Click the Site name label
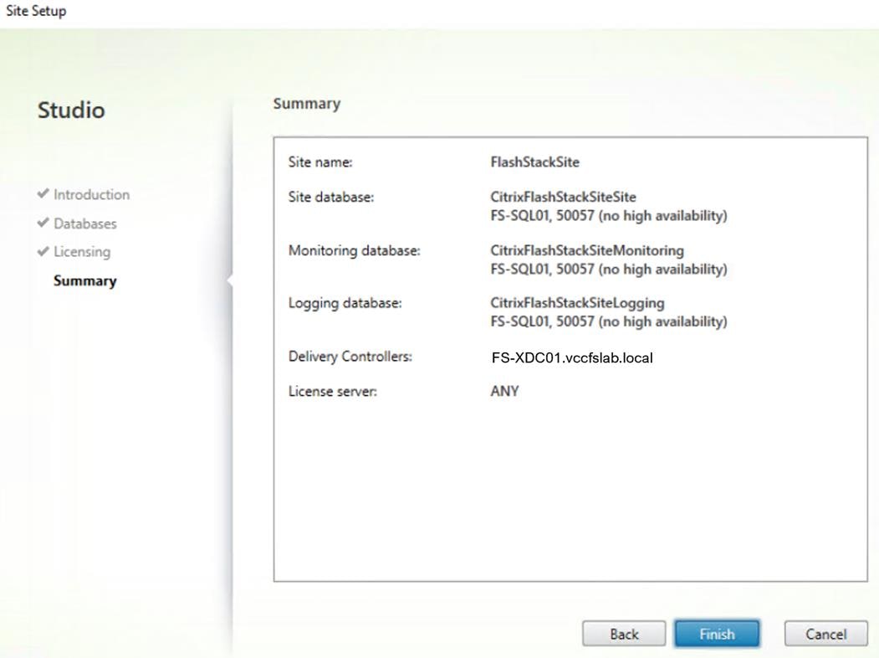879x658 pixels. [320, 162]
